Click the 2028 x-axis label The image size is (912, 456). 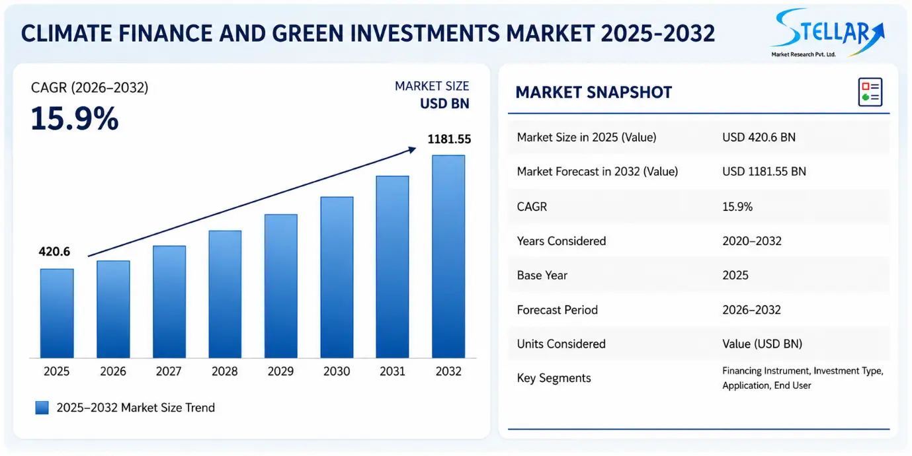(225, 372)
